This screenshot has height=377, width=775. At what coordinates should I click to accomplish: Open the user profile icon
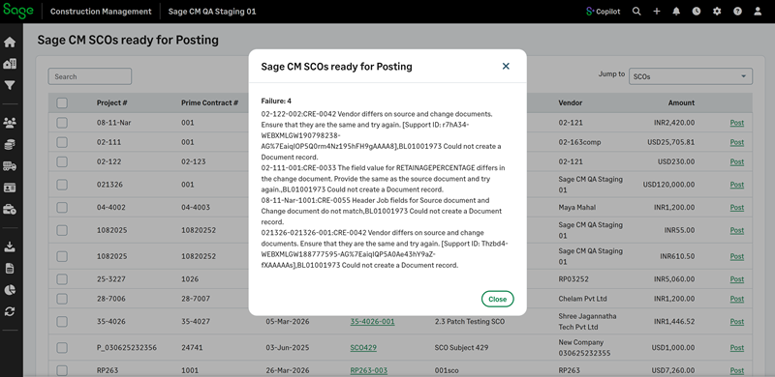(x=758, y=12)
